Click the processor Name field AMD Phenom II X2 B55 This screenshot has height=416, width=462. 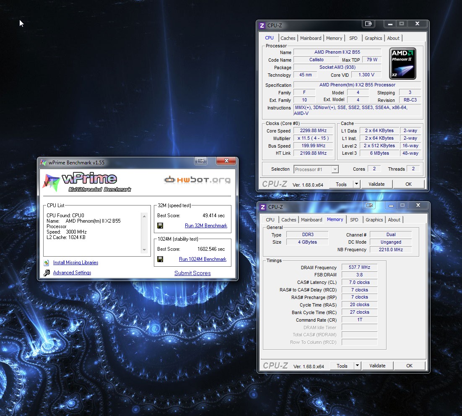(337, 52)
